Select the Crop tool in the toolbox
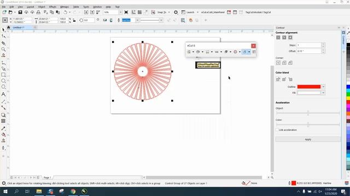Image resolution: width=350 pixels, height=196 pixels. (x=3, y=43)
